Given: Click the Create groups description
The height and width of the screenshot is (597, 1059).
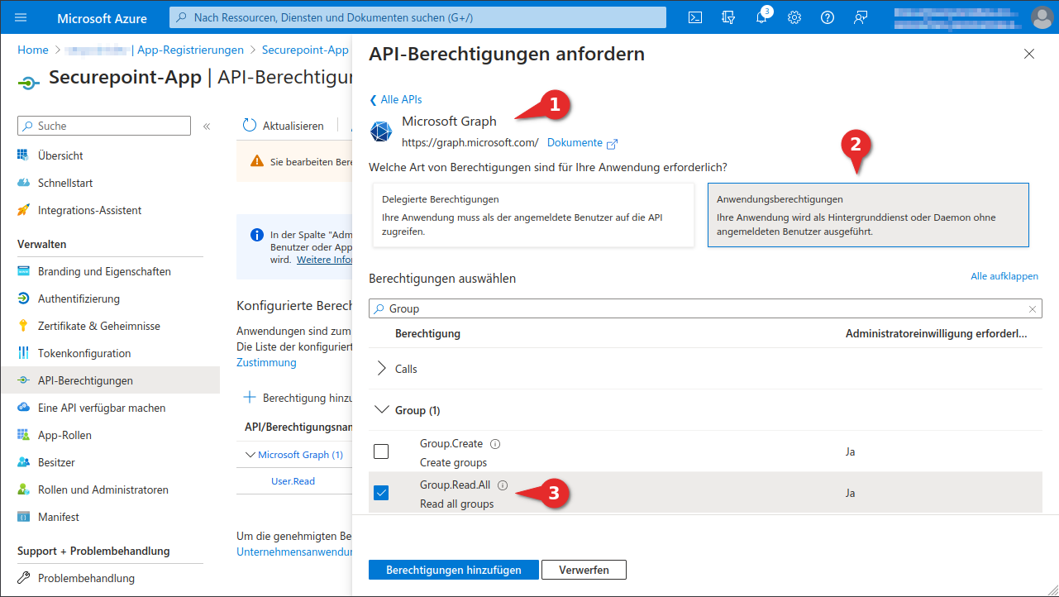Looking at the screenshot, I should pyautogui.click(x=453, y=462).
